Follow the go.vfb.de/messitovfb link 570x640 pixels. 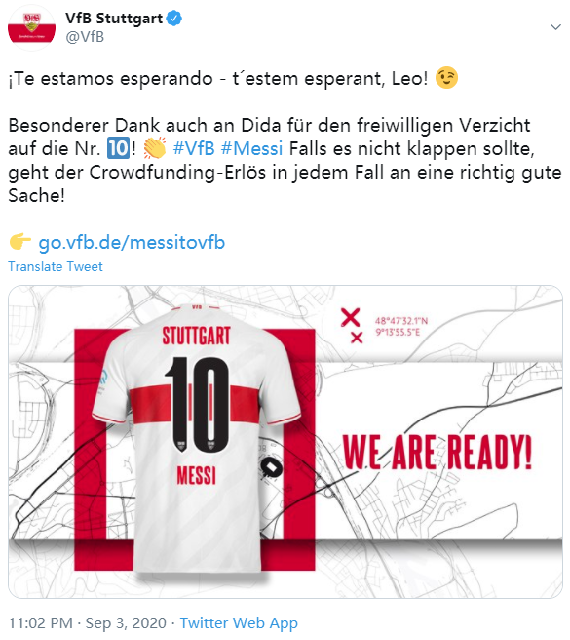point(132,243)
